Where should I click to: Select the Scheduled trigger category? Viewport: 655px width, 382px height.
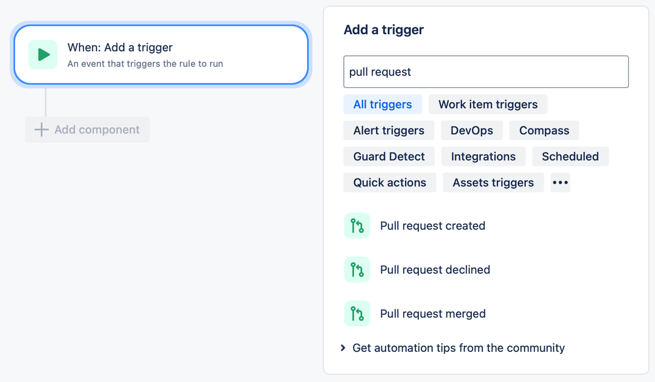pyautogui.click(x=570, y=156)
